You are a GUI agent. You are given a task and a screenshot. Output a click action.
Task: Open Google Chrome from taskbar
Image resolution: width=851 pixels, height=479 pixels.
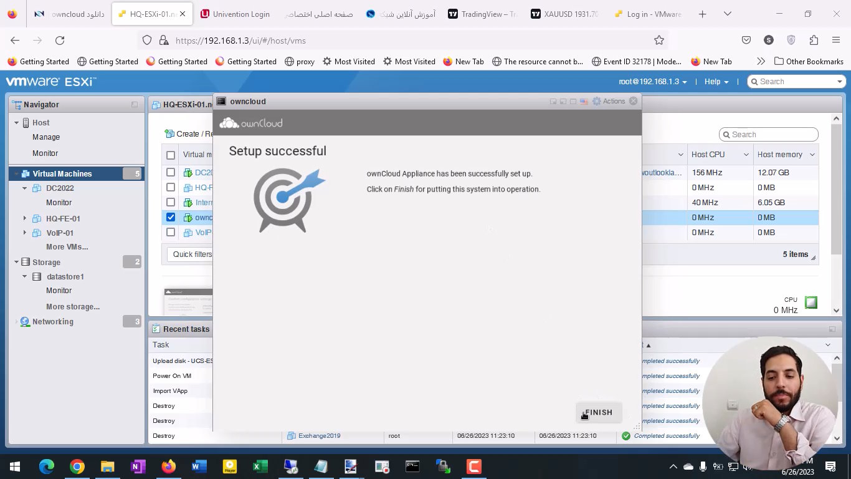pos(77,467)
